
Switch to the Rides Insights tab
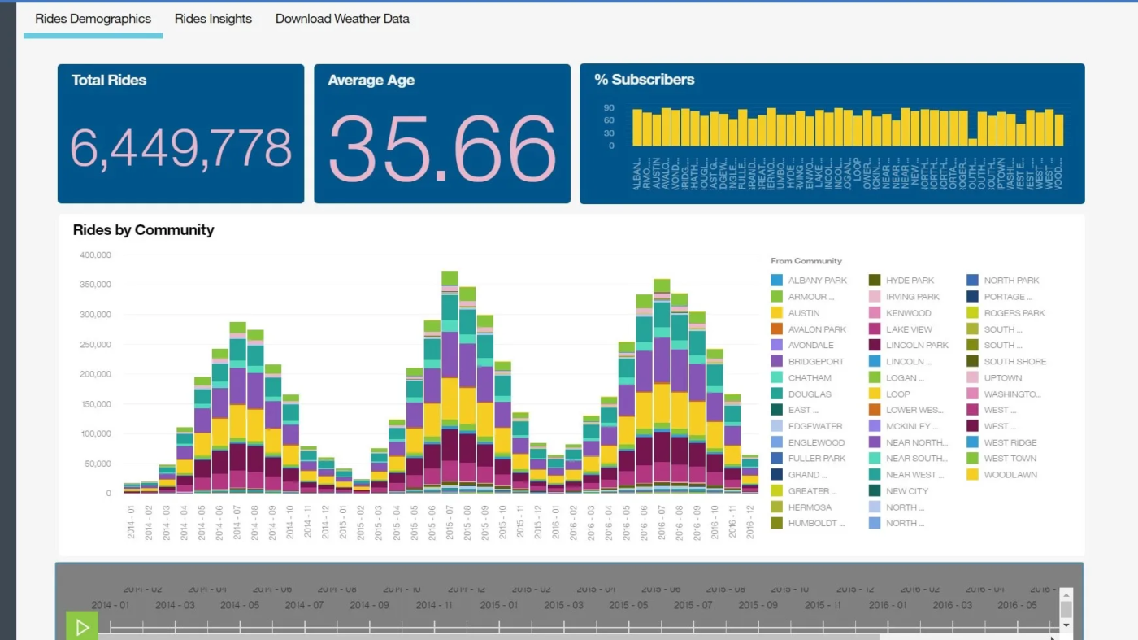click(213, 19)
